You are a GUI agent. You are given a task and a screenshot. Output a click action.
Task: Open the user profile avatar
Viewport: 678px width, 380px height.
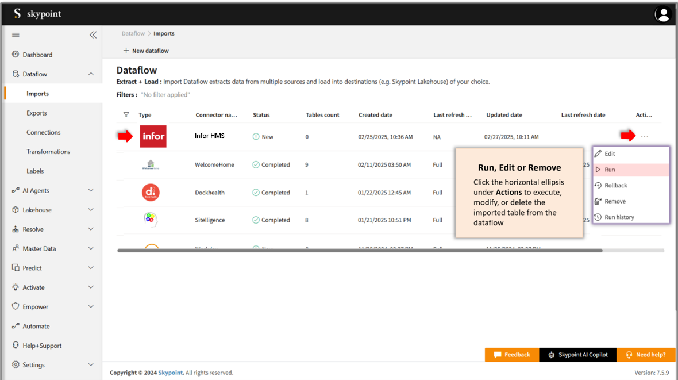coord(662,14)
